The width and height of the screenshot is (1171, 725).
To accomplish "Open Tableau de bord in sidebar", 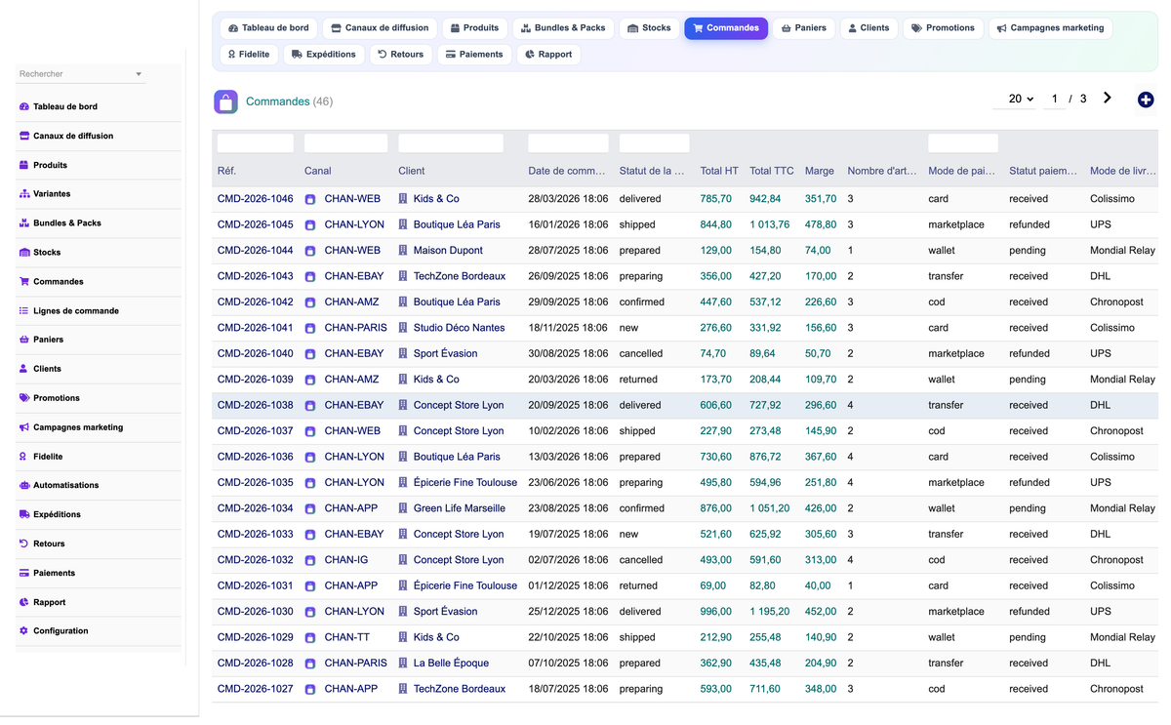I will pyautogui.click(x=65, y=106).
